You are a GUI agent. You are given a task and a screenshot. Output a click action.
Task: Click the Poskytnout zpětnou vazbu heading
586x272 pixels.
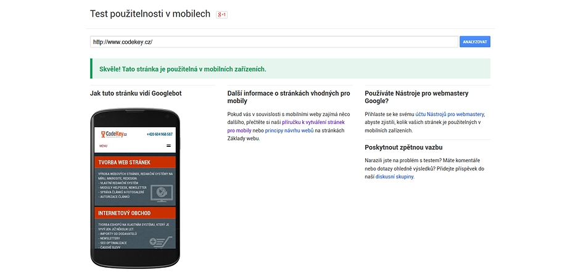(x=403, y=147)
